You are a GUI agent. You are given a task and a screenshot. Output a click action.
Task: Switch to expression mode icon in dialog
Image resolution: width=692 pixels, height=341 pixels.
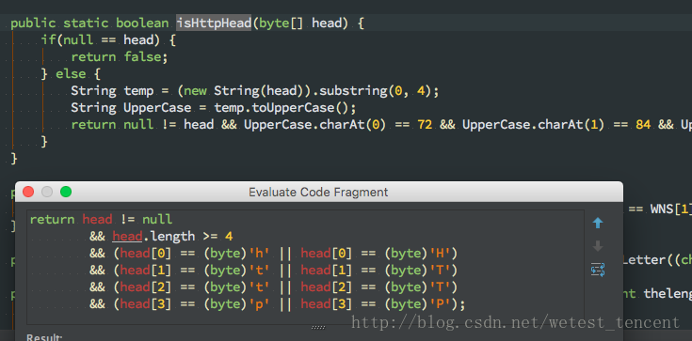pyautogui.click(x=598, y=270)
